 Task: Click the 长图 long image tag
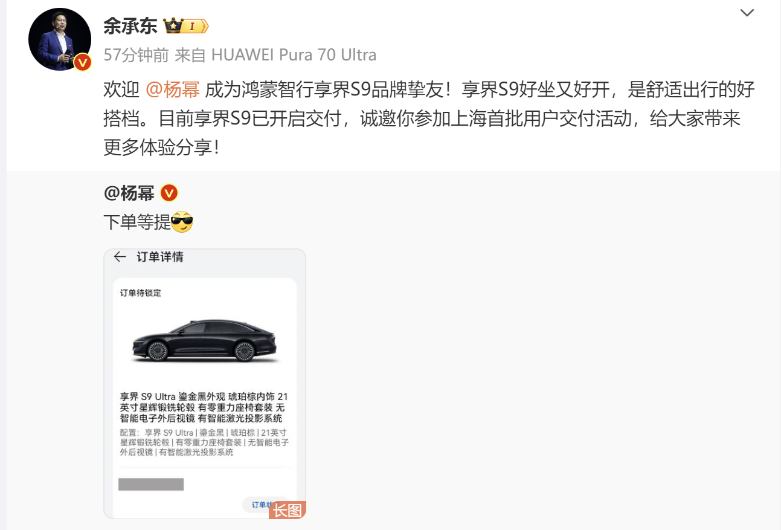288,510
